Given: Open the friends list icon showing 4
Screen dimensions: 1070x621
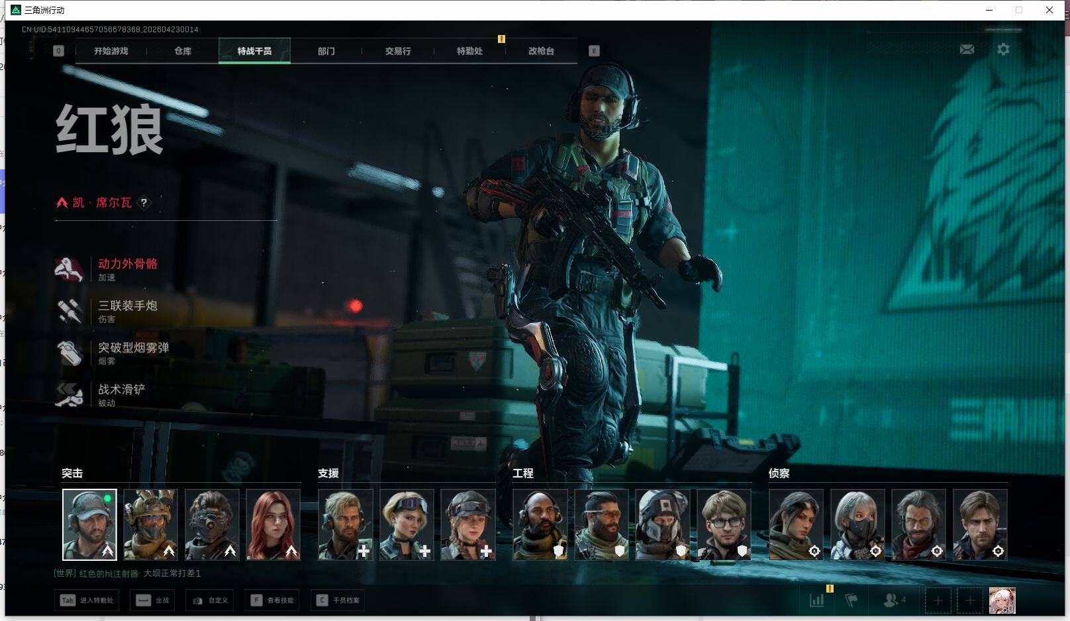Looking at the screenshot, I should coord(895,600).
